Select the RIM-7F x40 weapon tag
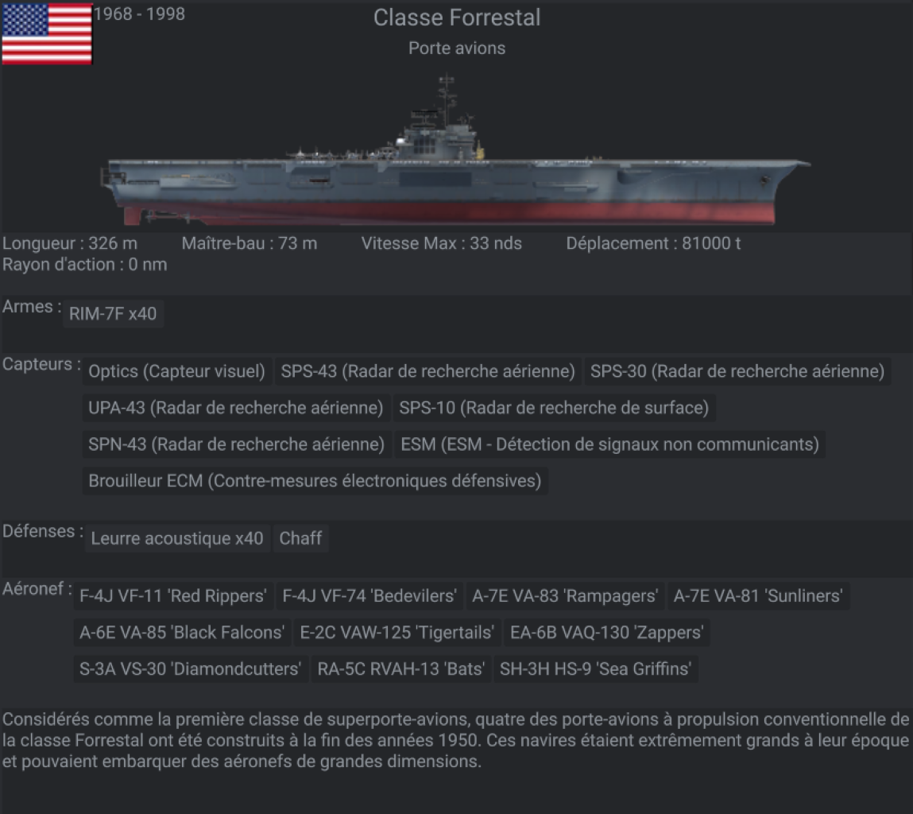913x814 pixels. coord(113,313)
